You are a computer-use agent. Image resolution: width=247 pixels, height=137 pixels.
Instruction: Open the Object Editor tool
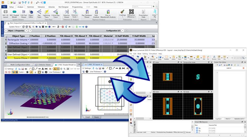(x=31, y=14)
